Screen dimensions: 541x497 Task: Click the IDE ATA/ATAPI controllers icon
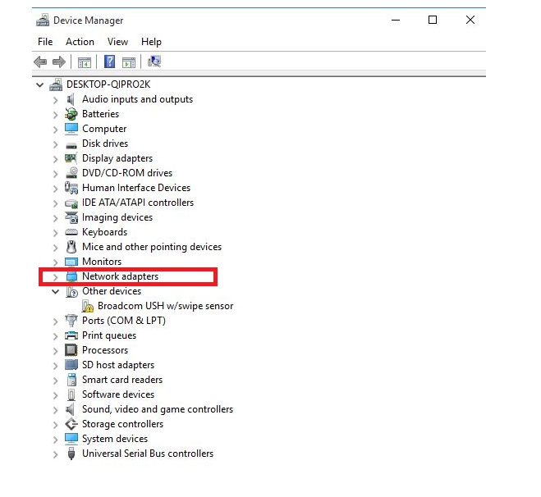click(71, 203)
